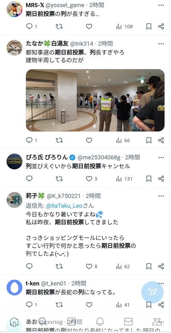171x333 pixels.
Task: Expand the three-dot menu on 莉子's tweet
Action: 161,196
